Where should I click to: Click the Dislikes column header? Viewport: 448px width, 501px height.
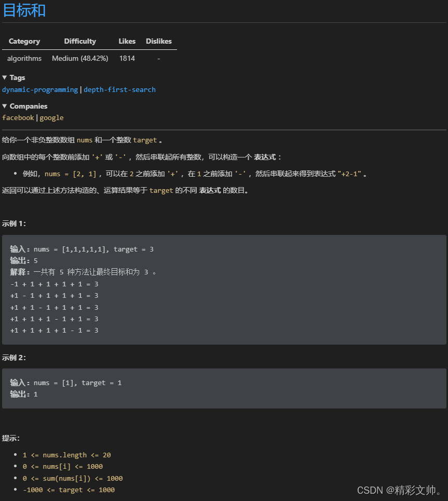[158, 41]
